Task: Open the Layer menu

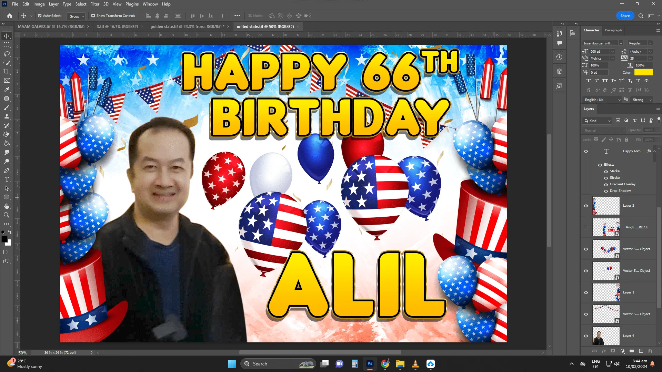Action: pyautogui.click(x=53, y=4)
